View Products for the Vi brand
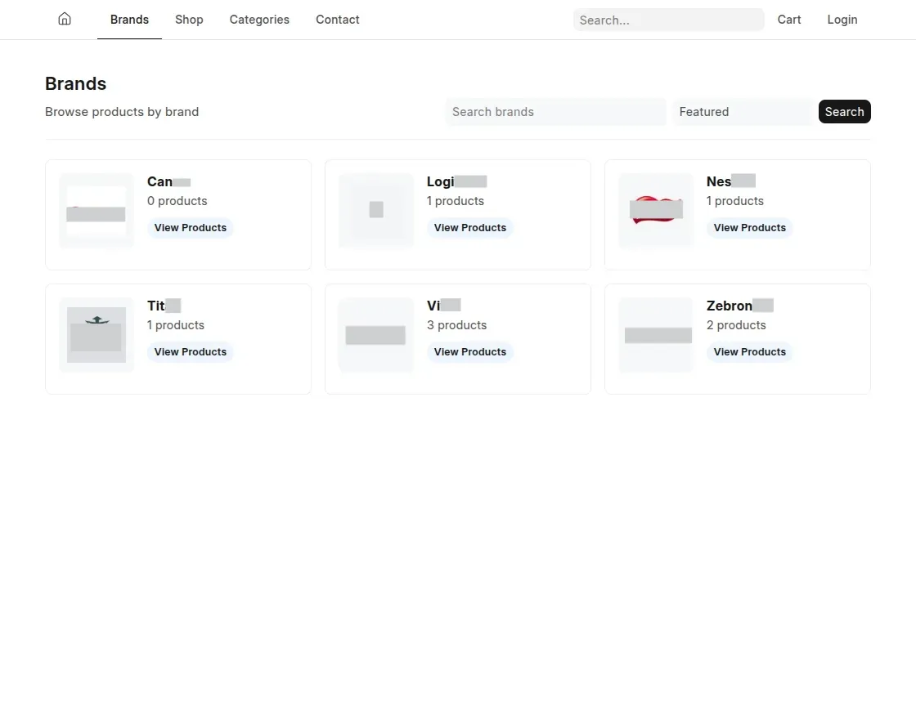The width and height of the screenshot is (916, 719). [469, 352]
